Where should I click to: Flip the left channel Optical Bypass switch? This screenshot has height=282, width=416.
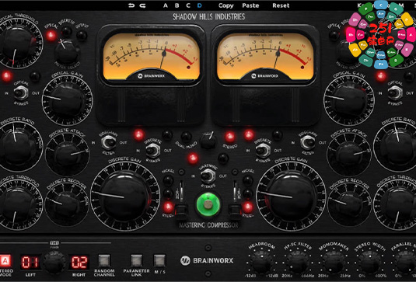pos(21,92)
